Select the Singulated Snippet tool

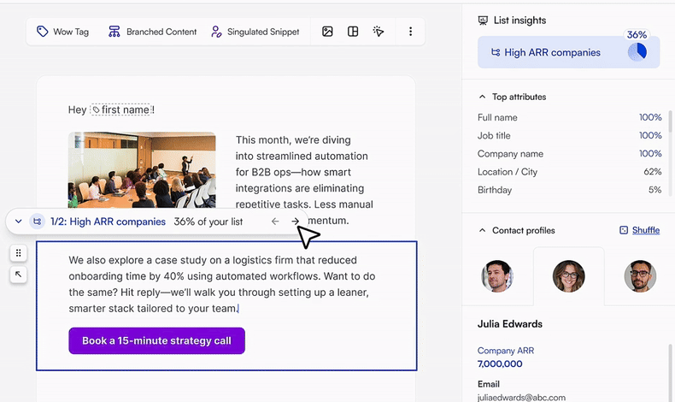pos(255,32)
